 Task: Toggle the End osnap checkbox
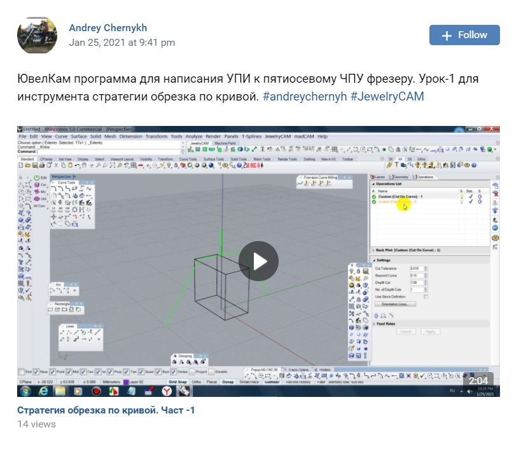pyautogui.click(x=22, y=371)
